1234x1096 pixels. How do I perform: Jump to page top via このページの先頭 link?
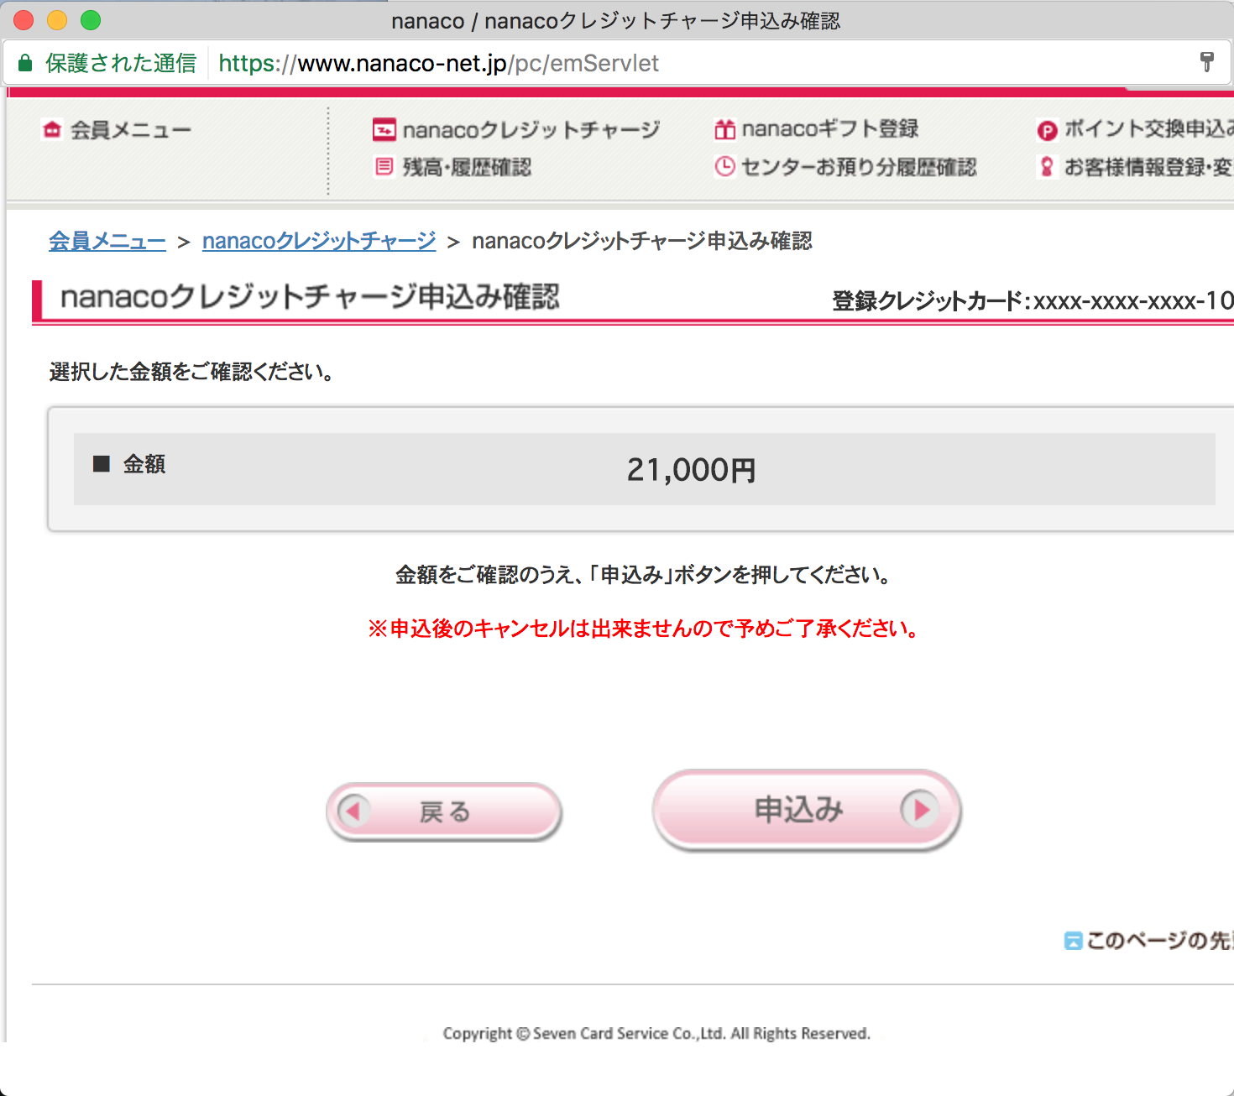tap(1158, 941)
